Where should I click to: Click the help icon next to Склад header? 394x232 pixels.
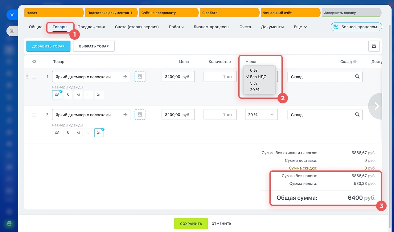[x=355, y=62]
